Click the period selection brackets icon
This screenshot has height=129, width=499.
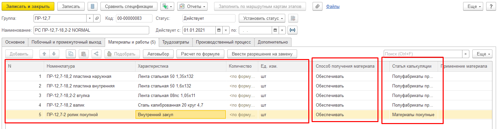point(292,30)
